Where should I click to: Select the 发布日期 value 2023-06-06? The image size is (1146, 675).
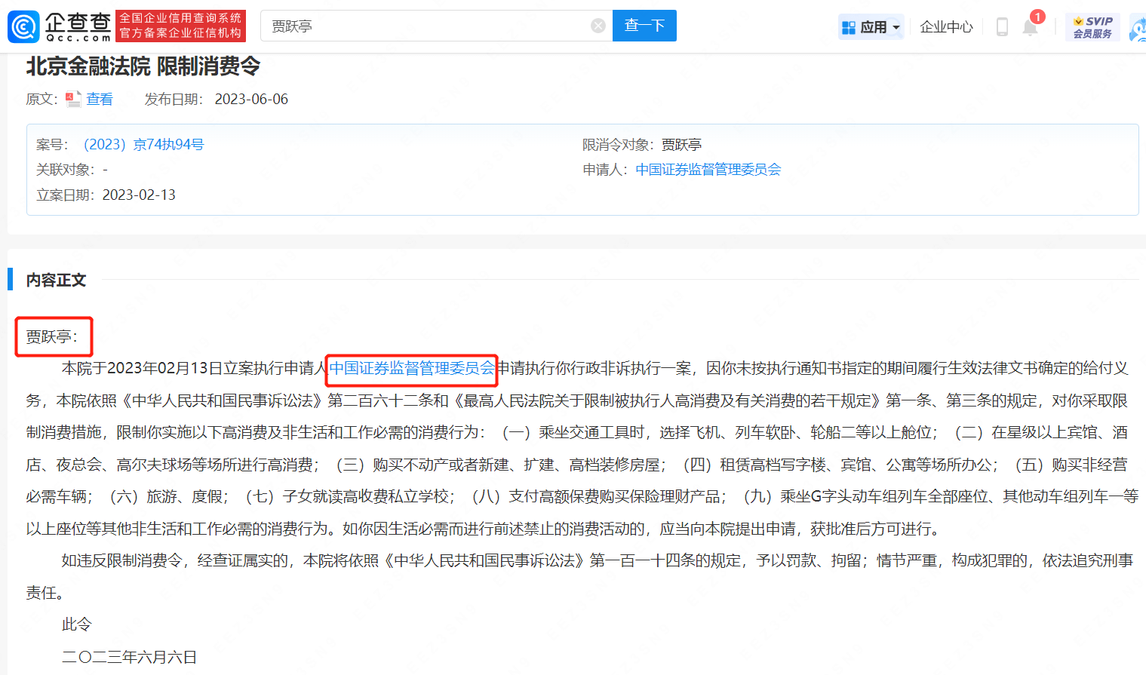point(251,99)
